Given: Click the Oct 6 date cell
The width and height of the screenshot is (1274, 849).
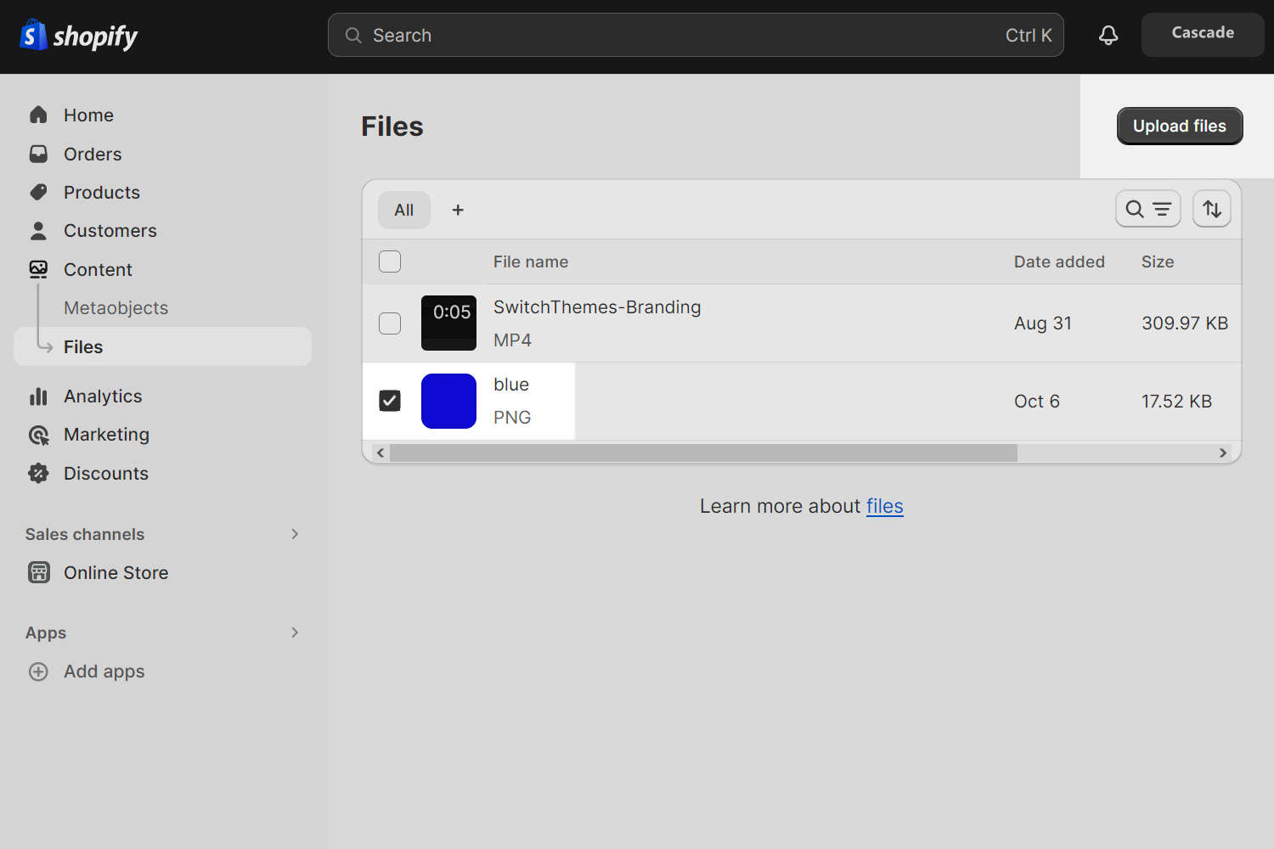Looking at the screenshot, I should pos(1037,401).
